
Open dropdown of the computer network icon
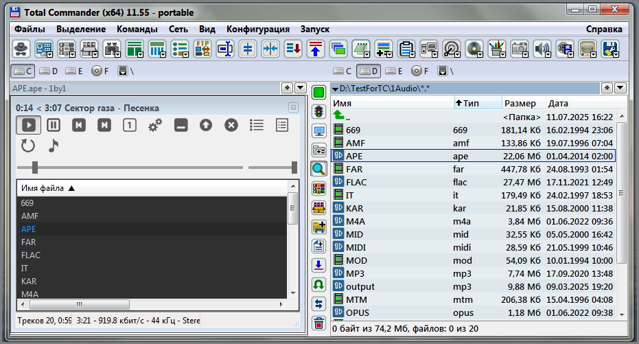tap(435, 55)
